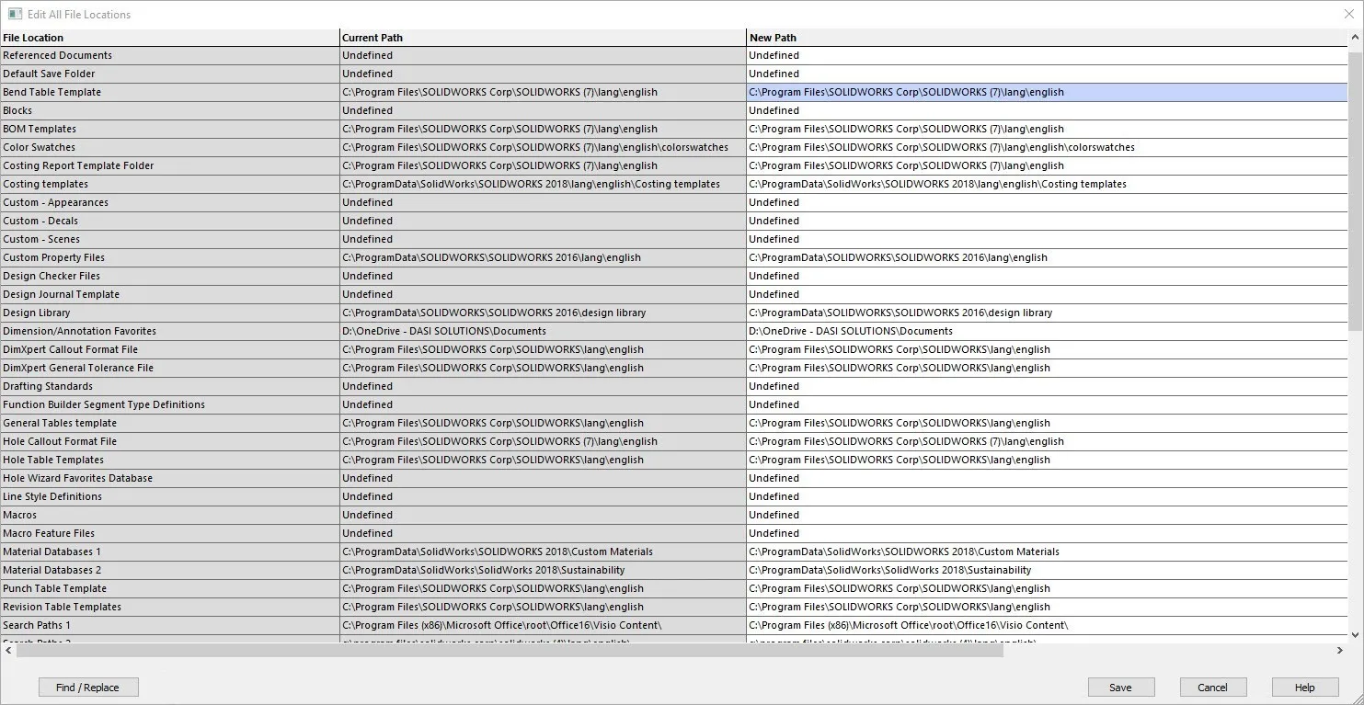Edit New Path cell for Blocks
Screen dimensions: 1364x705
[1047, 110]
